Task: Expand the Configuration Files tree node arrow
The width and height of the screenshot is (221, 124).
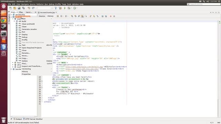Action: [x=13, y=67]
